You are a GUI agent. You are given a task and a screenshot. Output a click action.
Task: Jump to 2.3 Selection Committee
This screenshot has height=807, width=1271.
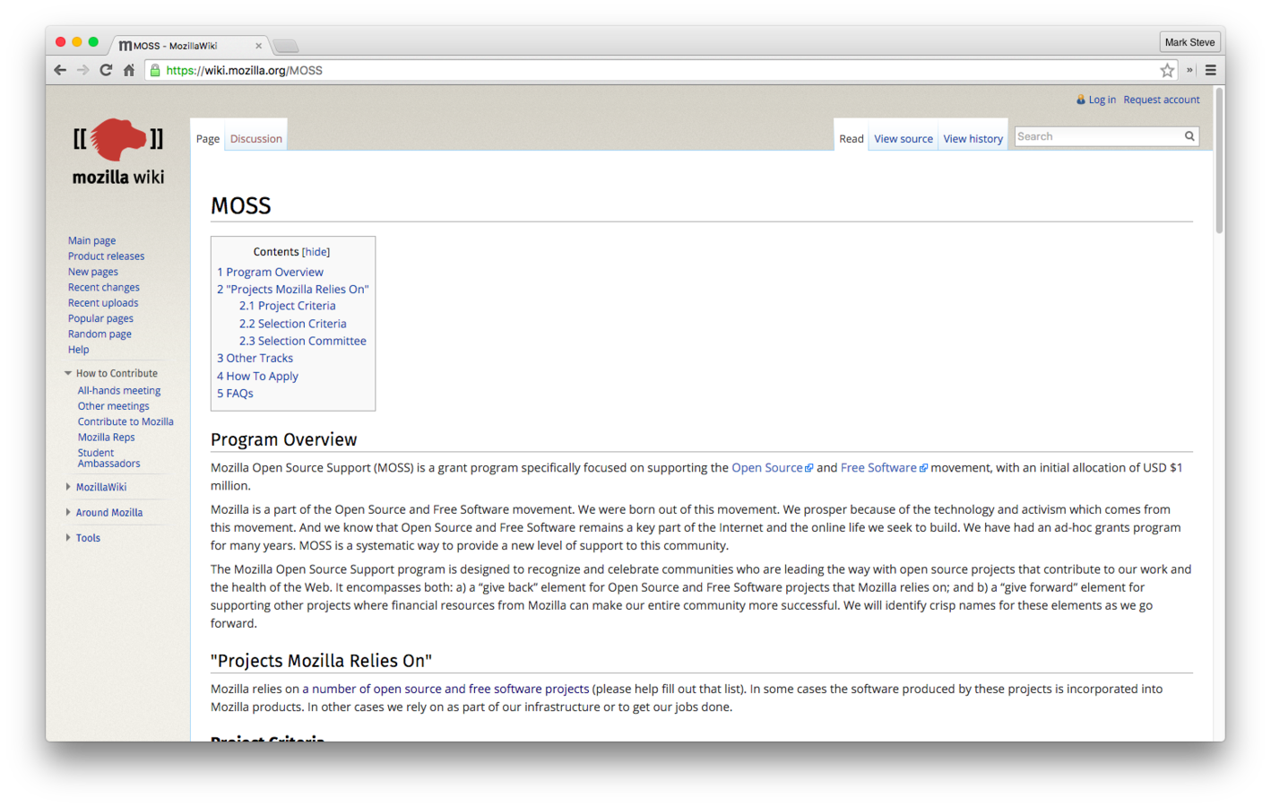pyautogui.click(x=302, y=341)
